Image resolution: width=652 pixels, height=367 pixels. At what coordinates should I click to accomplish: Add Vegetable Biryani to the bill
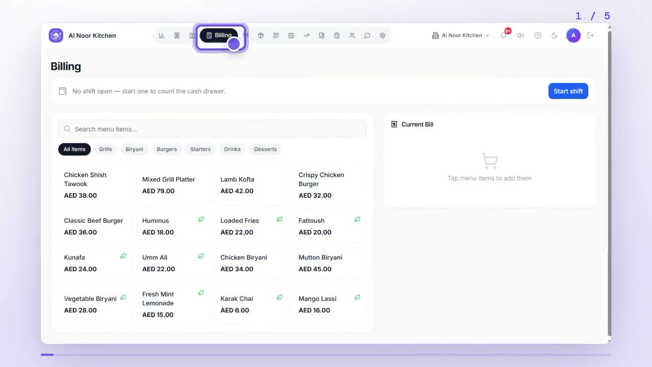[95, 304]
